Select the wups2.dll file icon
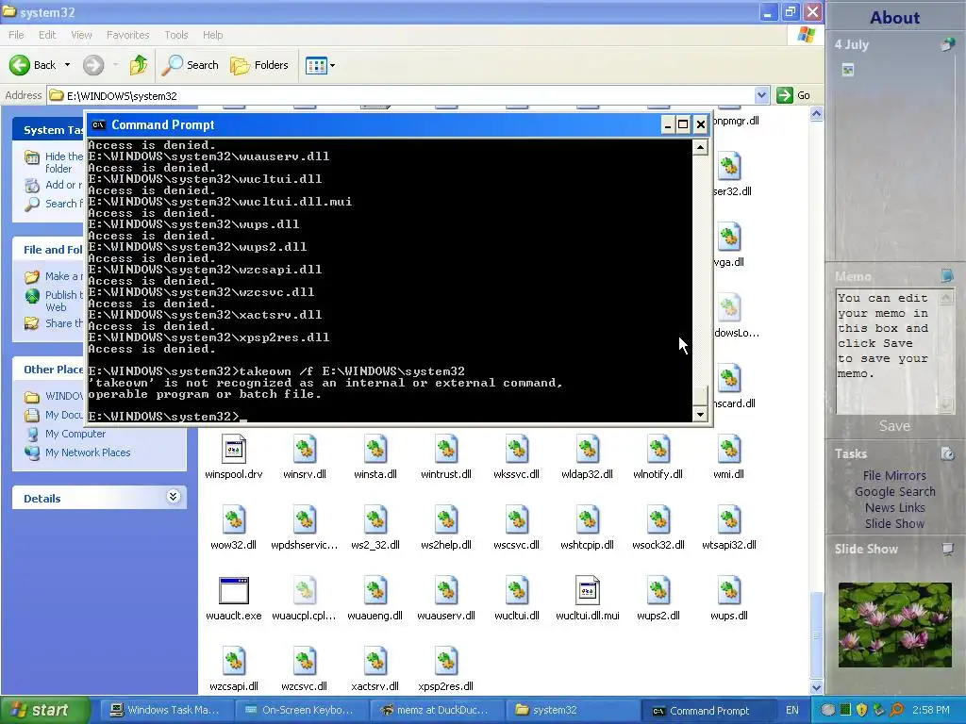Viewport: 966px width, 724px height. (658, 591)
